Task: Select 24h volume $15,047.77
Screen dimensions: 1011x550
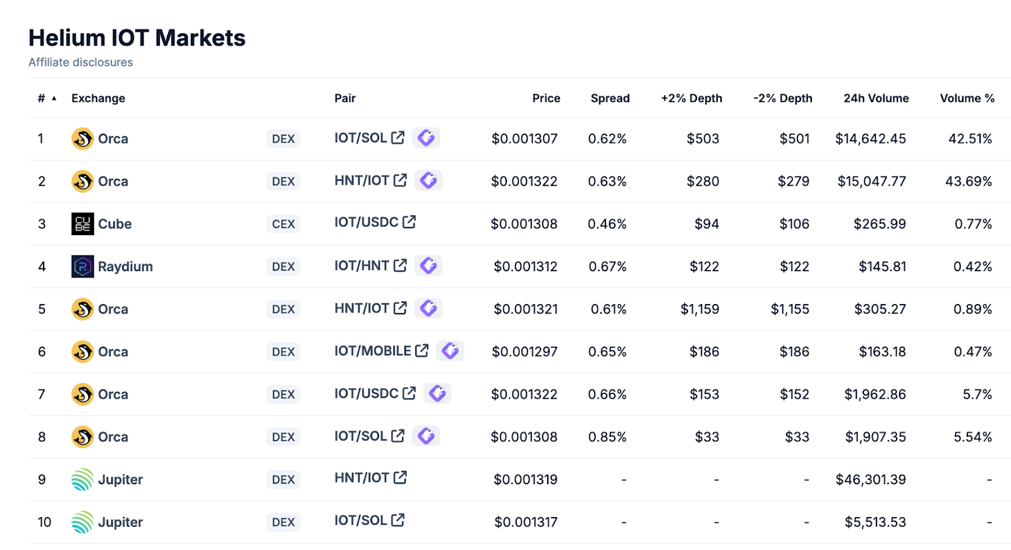Action: 871,181
